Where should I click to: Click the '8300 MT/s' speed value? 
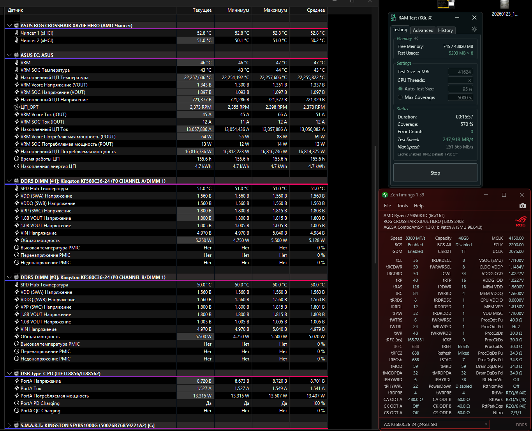coord(416,238)
